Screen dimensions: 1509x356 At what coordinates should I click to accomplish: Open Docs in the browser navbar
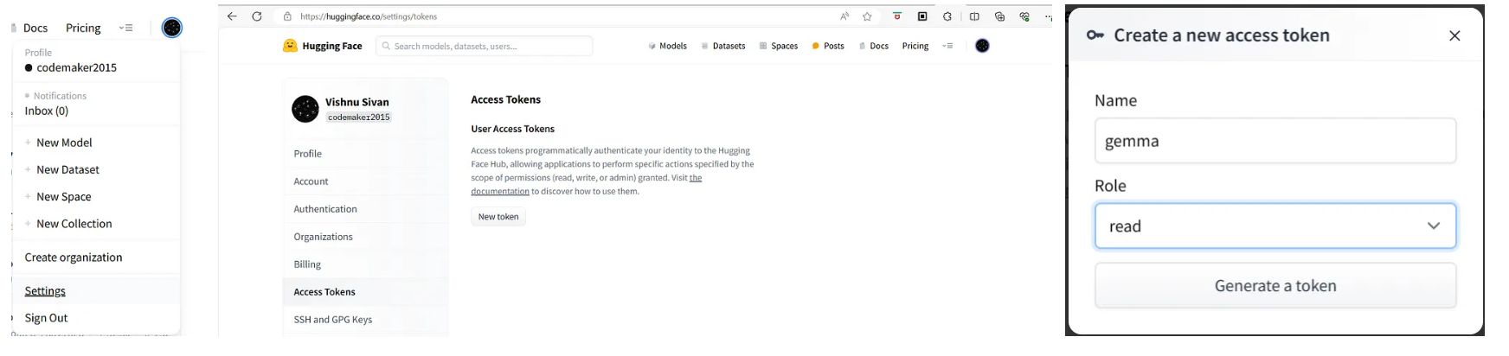tap(874, 46)
